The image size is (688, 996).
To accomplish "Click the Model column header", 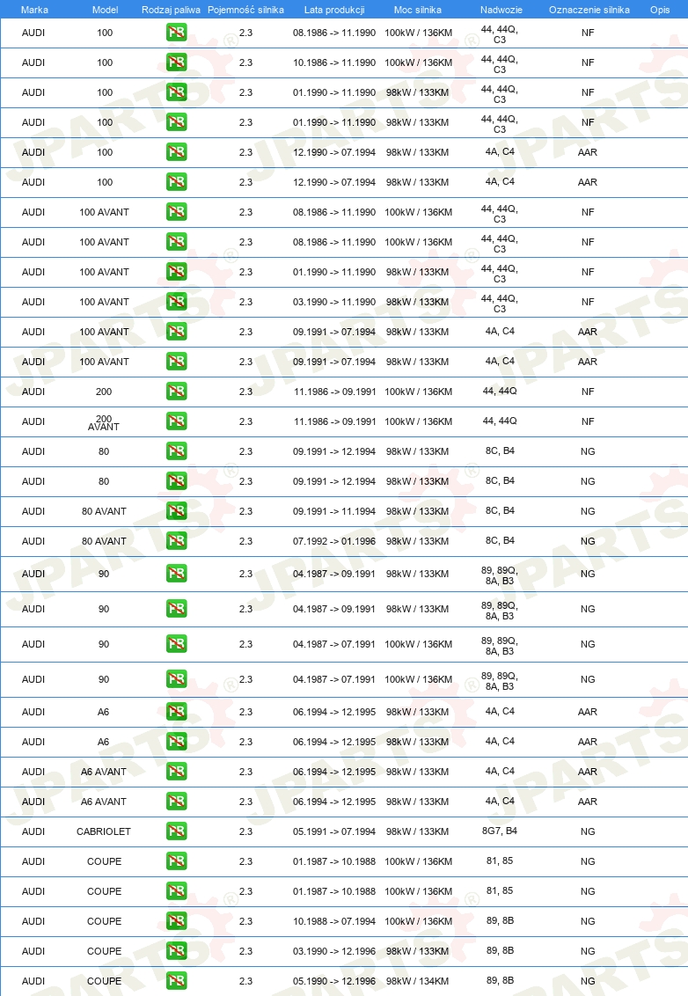I will tap(105, 10).
